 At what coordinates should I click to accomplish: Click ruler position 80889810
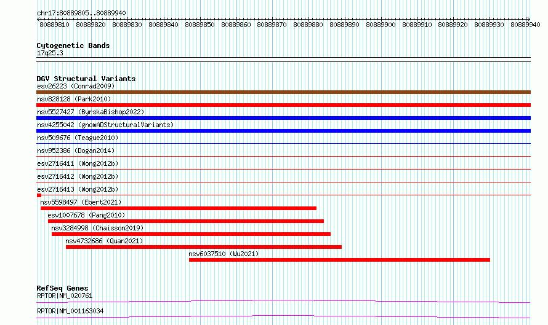(x=55, y=25)
